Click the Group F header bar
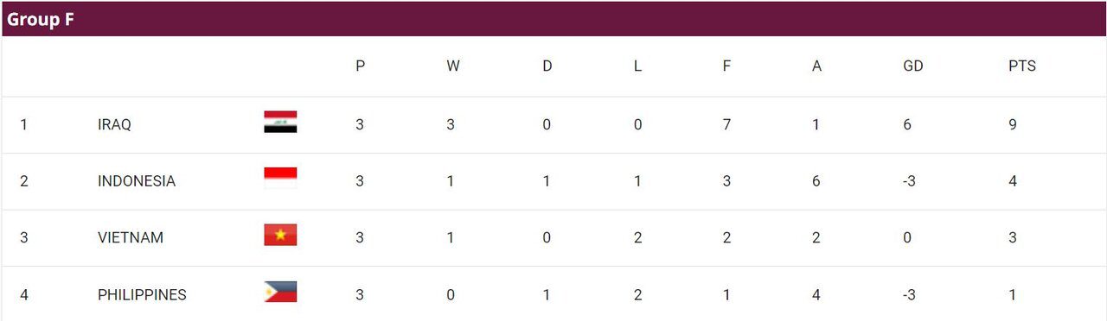Viewport: 1107px width, 321px height. coord(553,19)
